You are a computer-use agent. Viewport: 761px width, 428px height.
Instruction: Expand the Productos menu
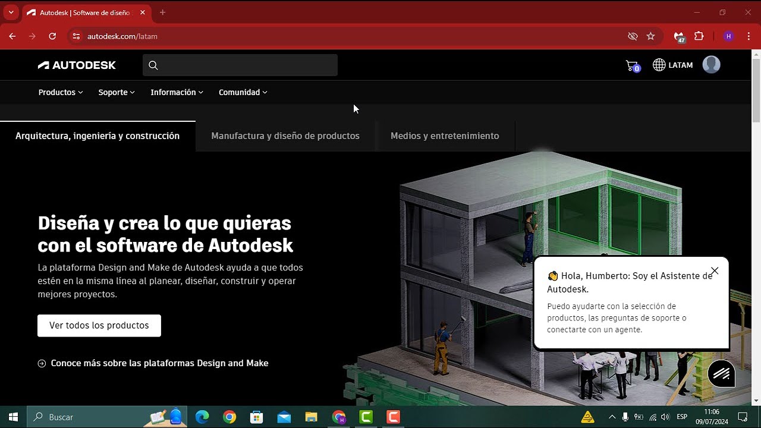[x=61, y=92]
